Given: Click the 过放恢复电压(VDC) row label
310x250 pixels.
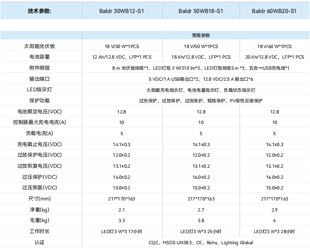Looking at the screenshot, I should point(39,166).
